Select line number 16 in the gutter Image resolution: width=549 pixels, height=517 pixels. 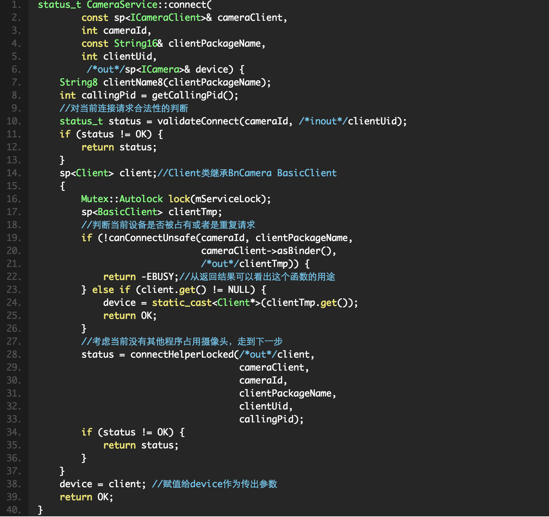(14, 199)
